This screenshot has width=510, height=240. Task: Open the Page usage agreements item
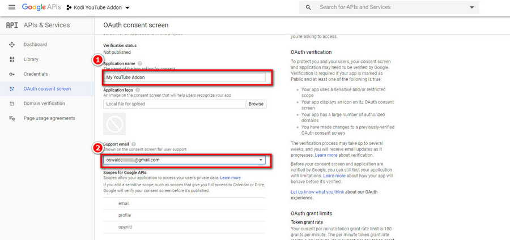coord(49,118)
